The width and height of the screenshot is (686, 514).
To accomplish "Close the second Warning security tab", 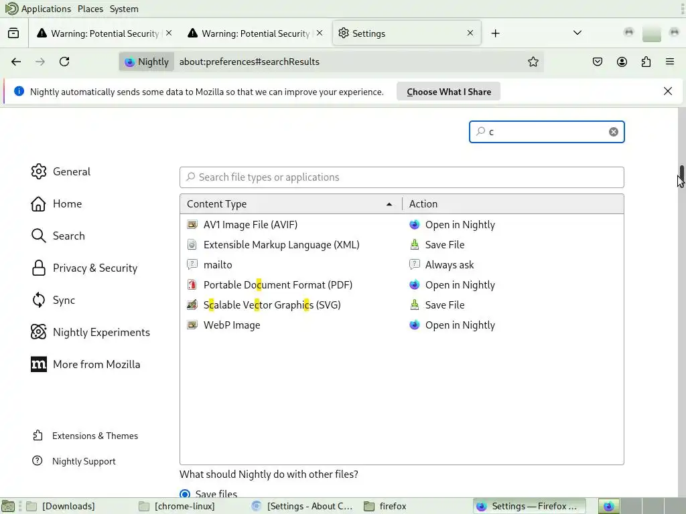I will click(x=320, y=33).
